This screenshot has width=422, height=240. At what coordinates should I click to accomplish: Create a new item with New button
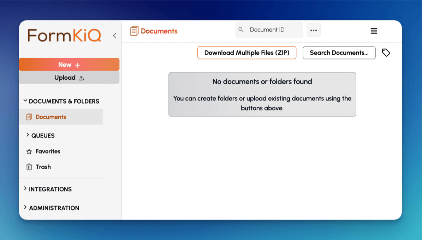point(69,64)
